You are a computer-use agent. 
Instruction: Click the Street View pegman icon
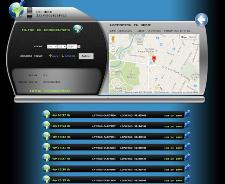113,39
